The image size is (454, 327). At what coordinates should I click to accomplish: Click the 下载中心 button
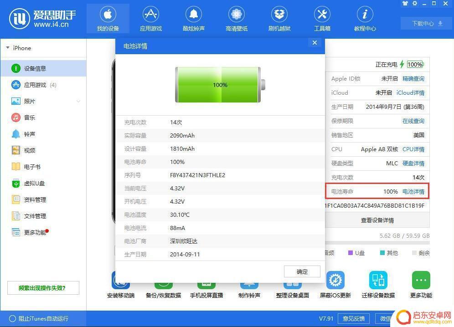click(427, 23)
